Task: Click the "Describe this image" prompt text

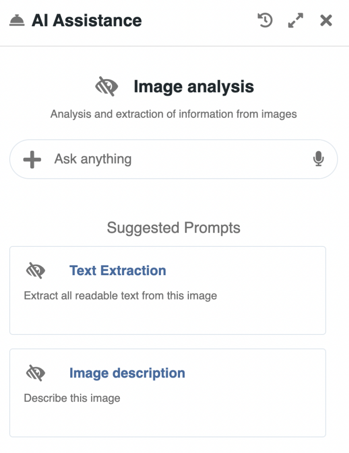Action: pyautogui.click(x=72, y=398)
